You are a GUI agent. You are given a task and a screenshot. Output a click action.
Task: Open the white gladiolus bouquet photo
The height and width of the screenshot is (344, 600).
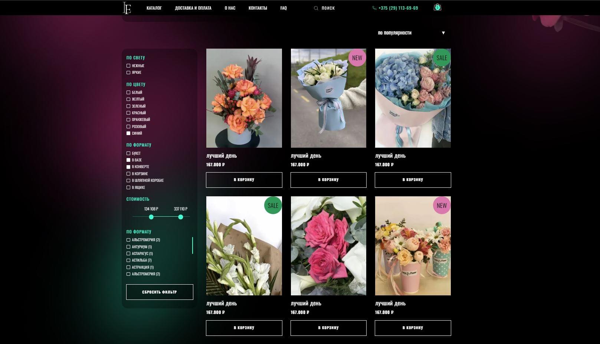point(244,246)
